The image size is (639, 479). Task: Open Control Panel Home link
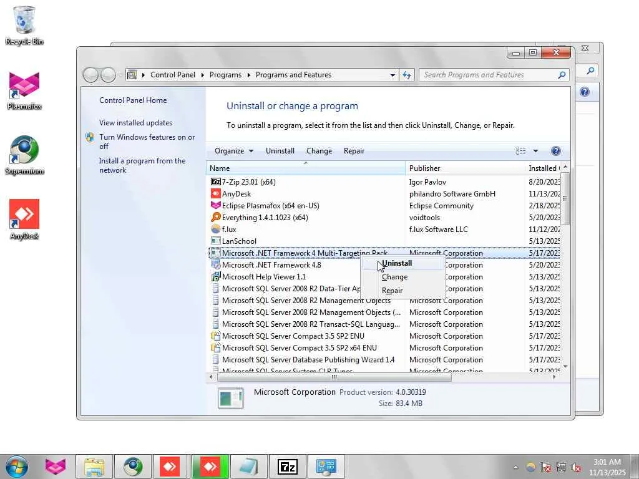[133, 100]
